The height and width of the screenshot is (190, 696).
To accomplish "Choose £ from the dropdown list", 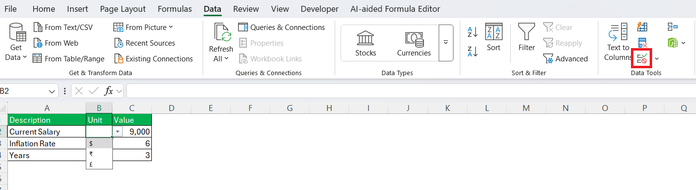I will [99, 164].
